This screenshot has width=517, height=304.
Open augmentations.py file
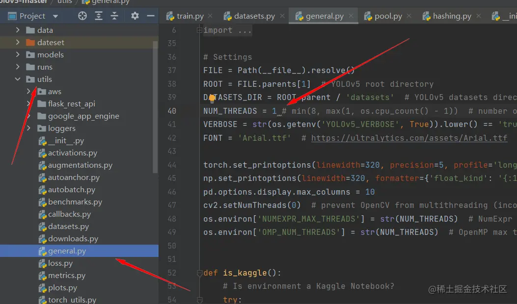tap(80, 165)
